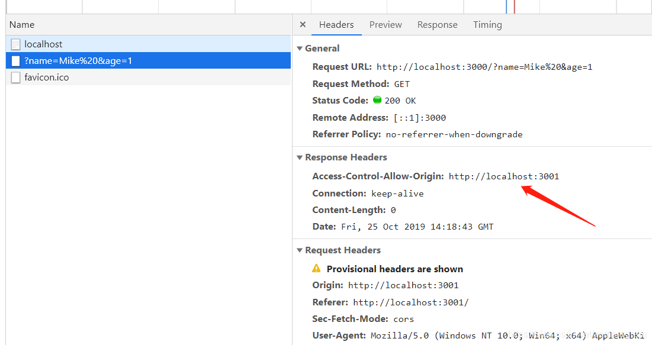
Task: Open the Preview tab
Action: coord(386,24)
